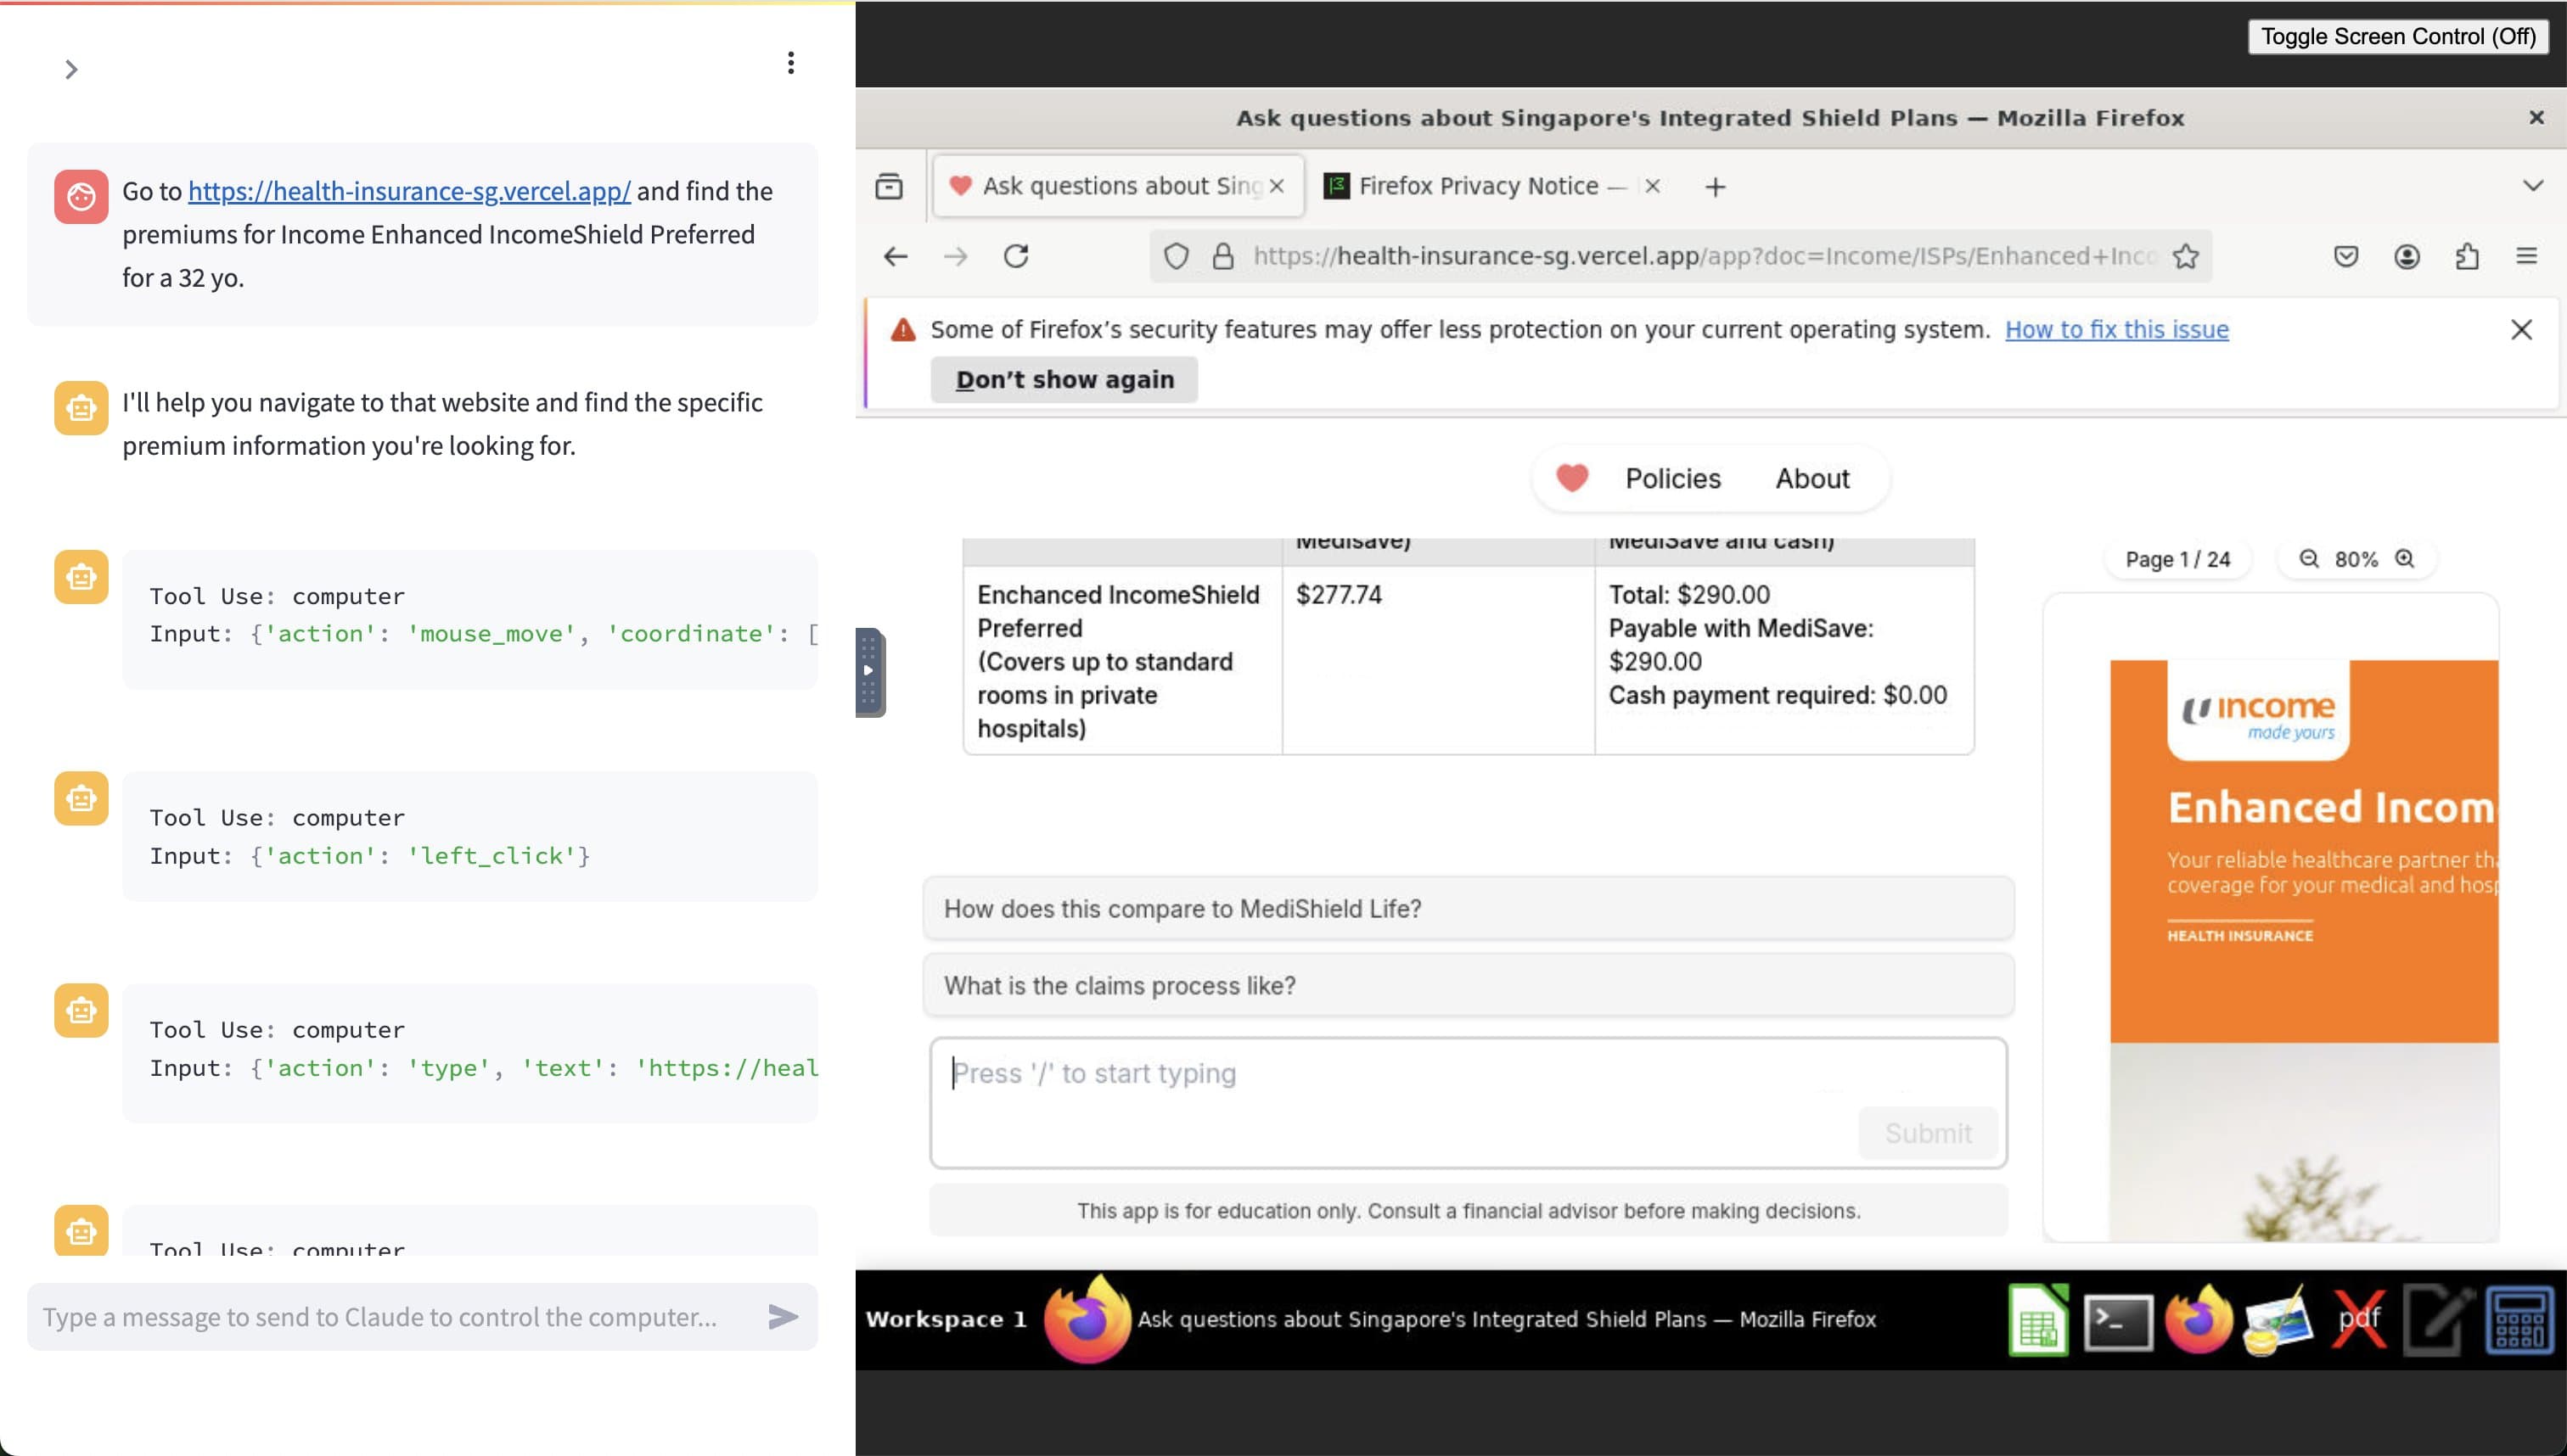Expand the left sidebar chevron

(71, 69)
